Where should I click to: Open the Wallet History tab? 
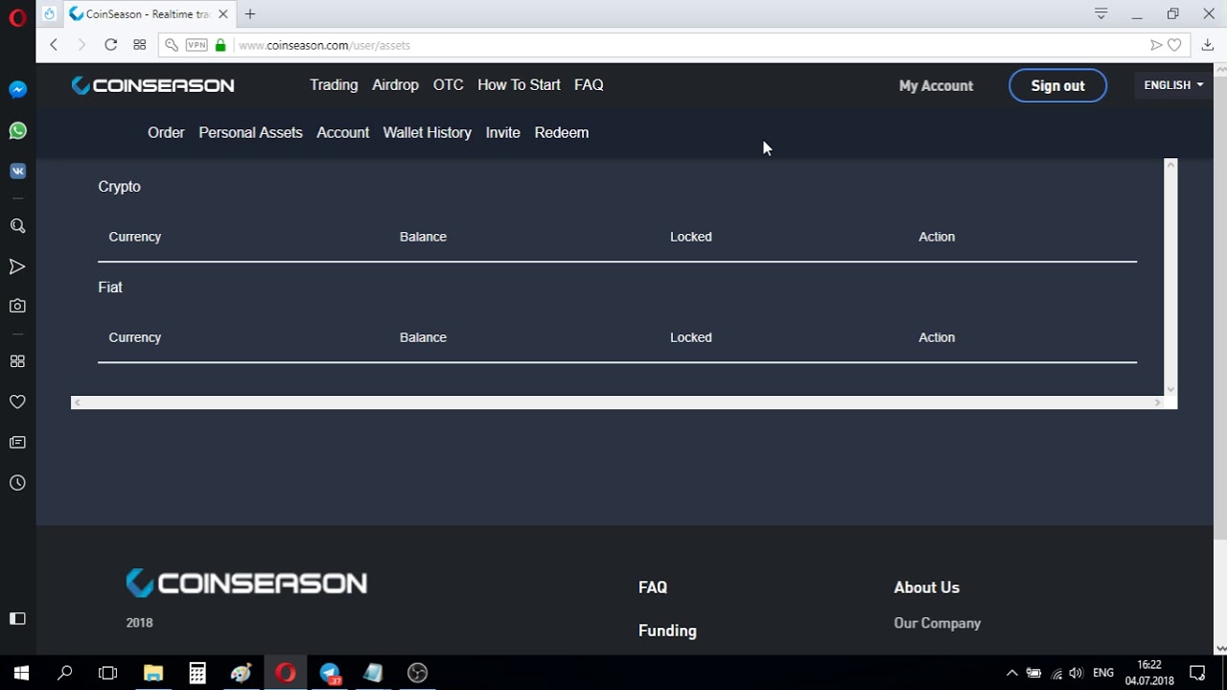427,133
